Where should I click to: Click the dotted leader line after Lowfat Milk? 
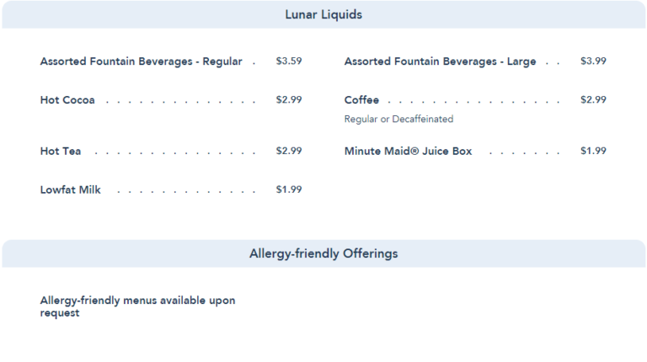(185, 191)
